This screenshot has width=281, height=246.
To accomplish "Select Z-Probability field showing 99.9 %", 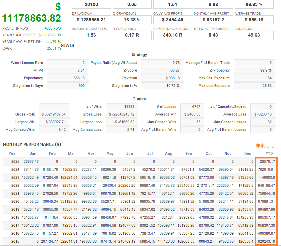I will (254, 70).
